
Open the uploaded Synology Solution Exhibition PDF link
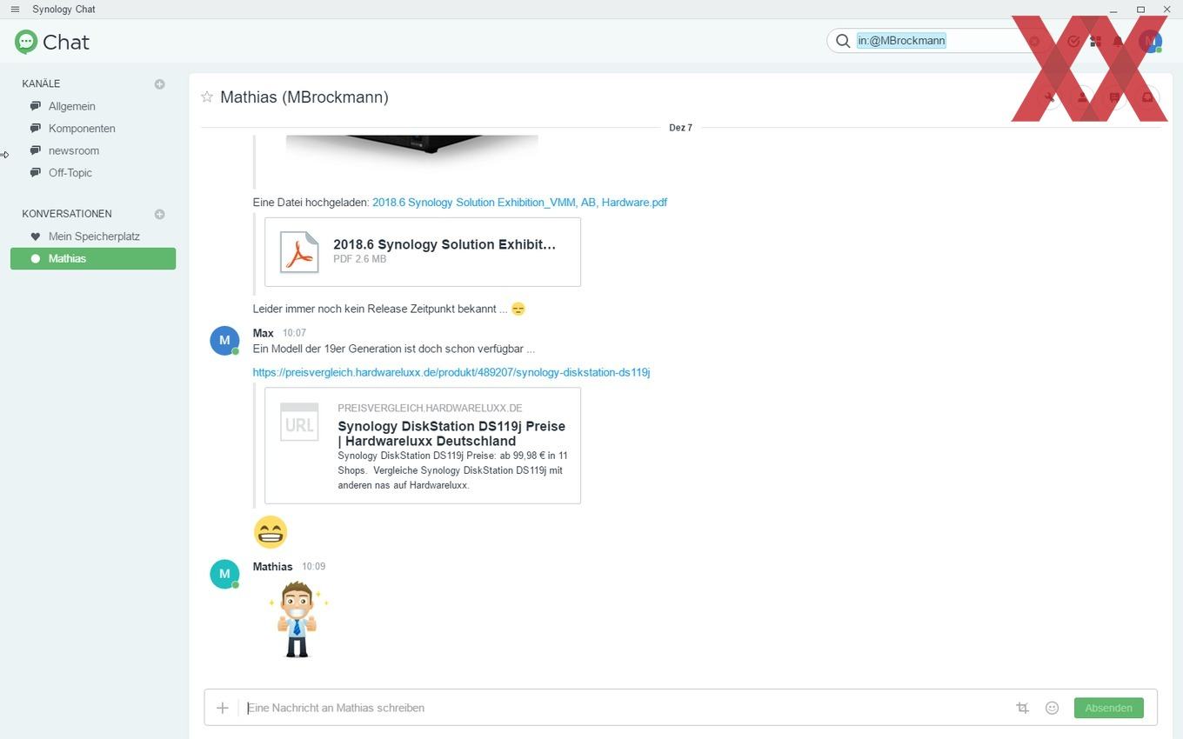519,203
